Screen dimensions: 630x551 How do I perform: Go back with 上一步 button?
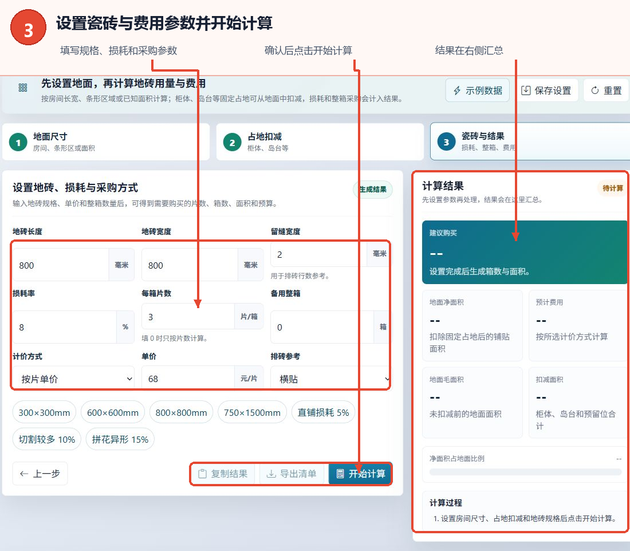[40, 474]
